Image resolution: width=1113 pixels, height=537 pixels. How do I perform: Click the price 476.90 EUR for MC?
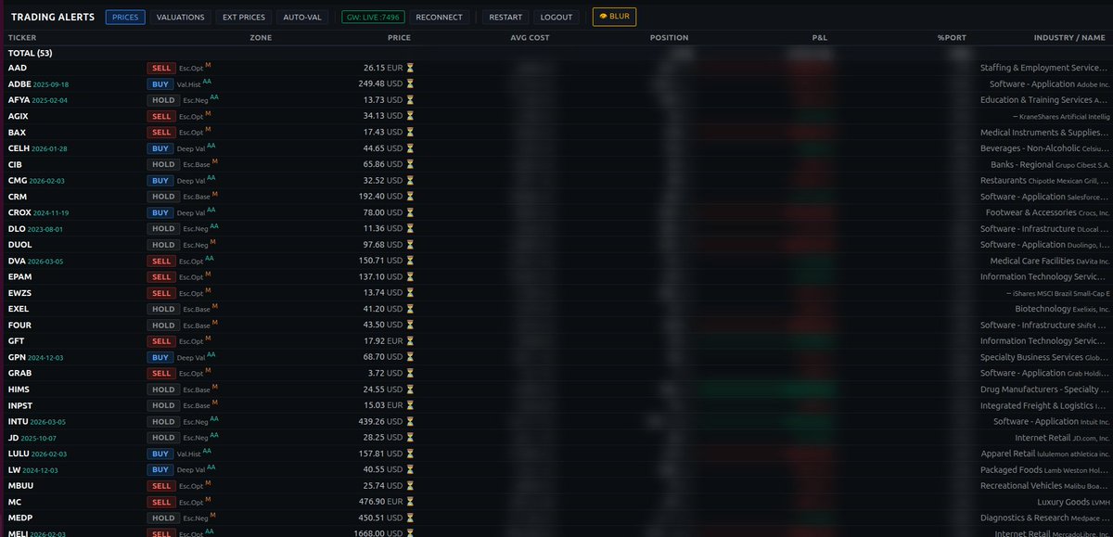tap(384, 502)
